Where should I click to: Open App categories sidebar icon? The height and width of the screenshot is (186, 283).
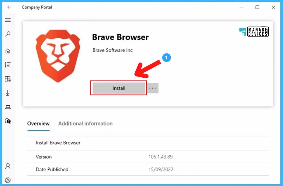(x=8, y=79)
